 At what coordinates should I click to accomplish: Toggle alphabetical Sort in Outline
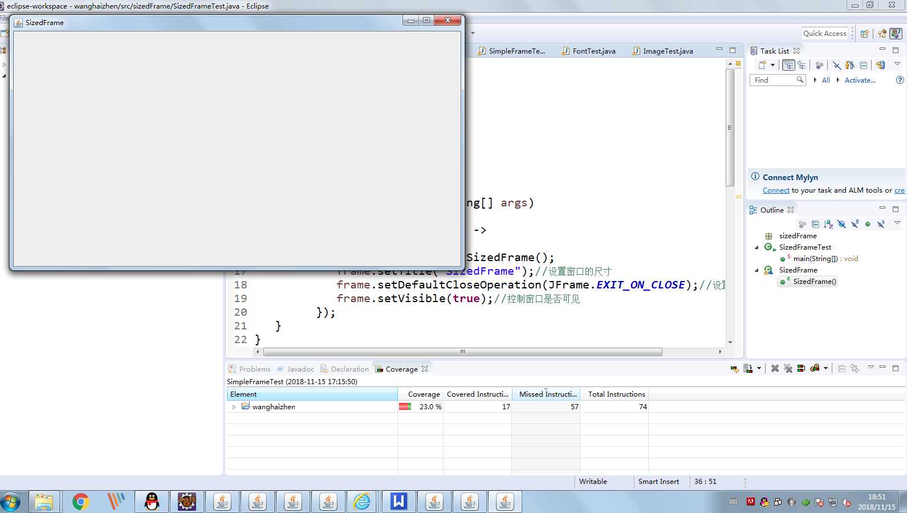click(828, 224)
